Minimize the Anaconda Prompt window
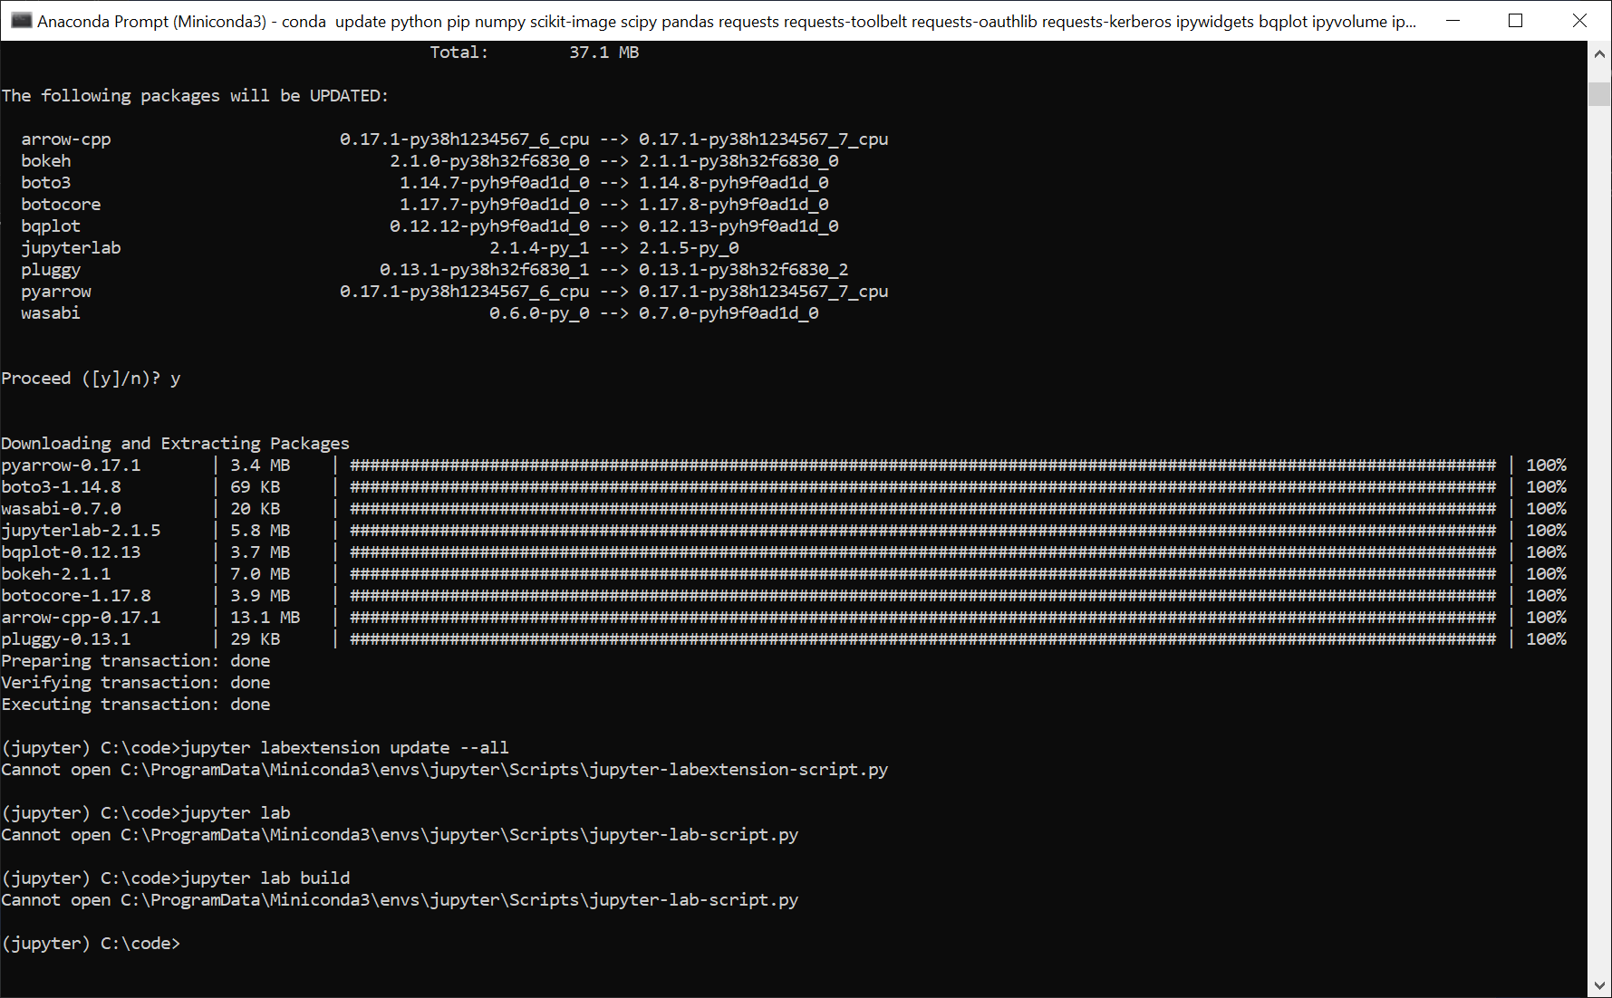This screenshot has width=1612, height=998. 1452,20
